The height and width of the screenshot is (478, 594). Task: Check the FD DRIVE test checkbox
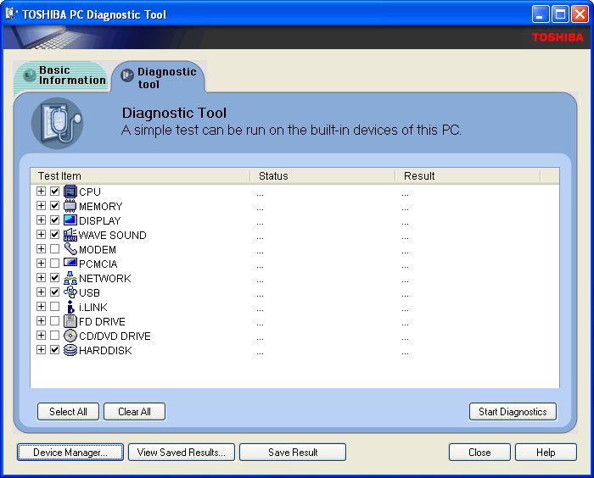(55, 321)
